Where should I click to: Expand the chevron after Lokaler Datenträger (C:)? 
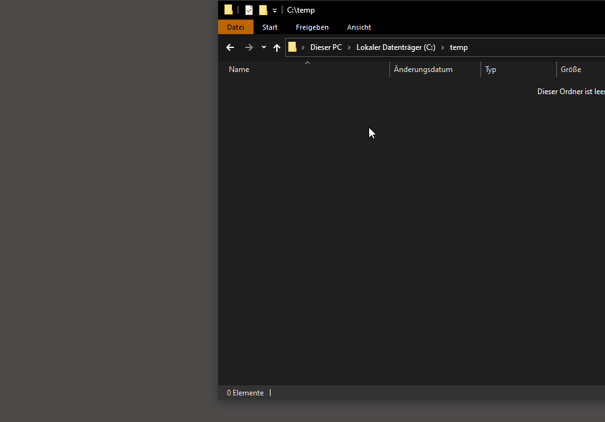click(443, 47)
